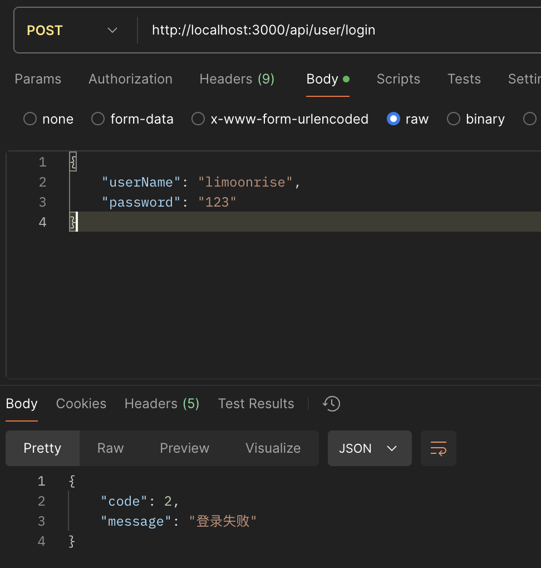Toggle word wrap icon in response toolbar

click(438, 448)
